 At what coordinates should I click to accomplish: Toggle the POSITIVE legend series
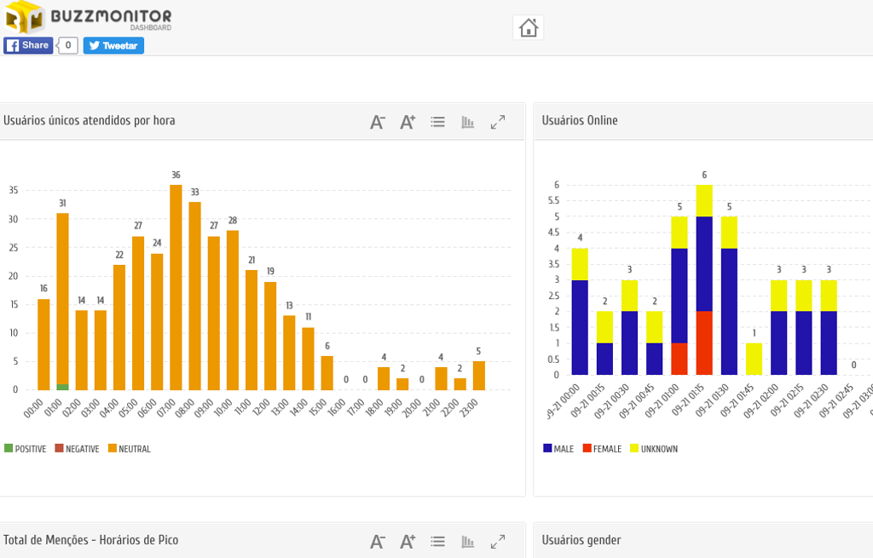click(x=26, y=449)
